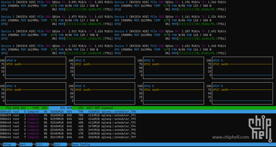Click Device 3 memory usage bar

coord(199,24)
